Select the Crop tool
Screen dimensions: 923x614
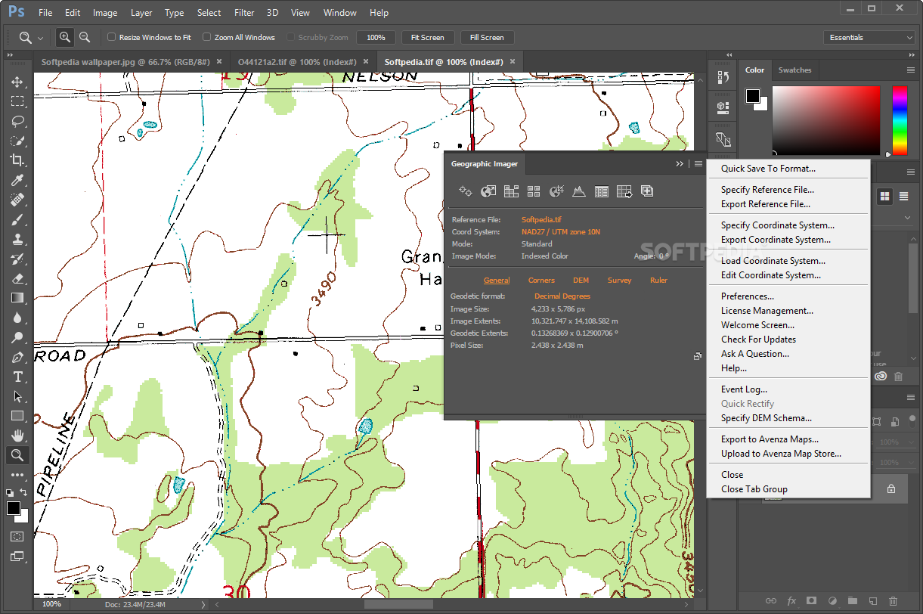17,160
